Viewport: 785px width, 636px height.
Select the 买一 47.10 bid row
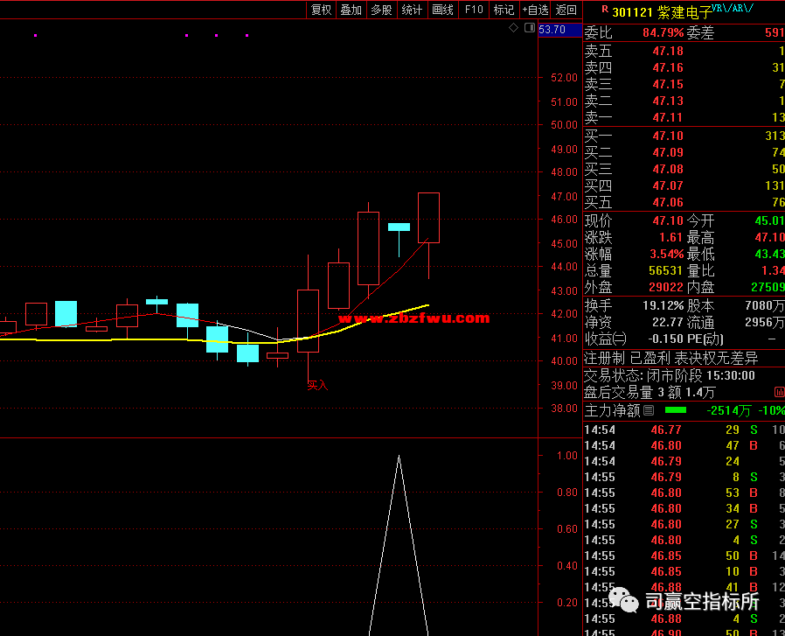tap(684, 136)
